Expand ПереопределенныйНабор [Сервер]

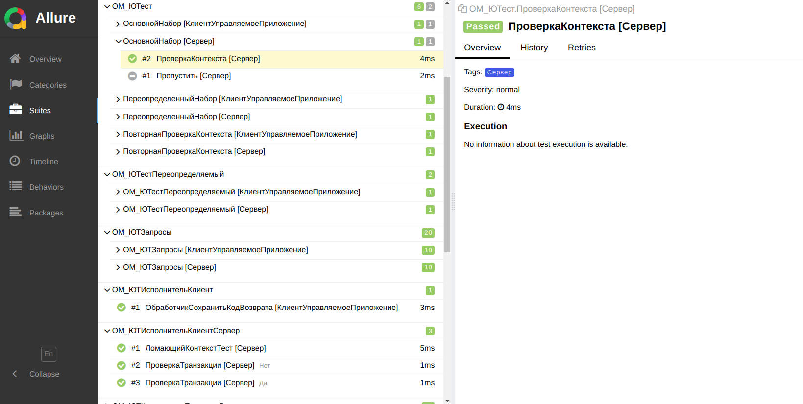pos(118,117)
